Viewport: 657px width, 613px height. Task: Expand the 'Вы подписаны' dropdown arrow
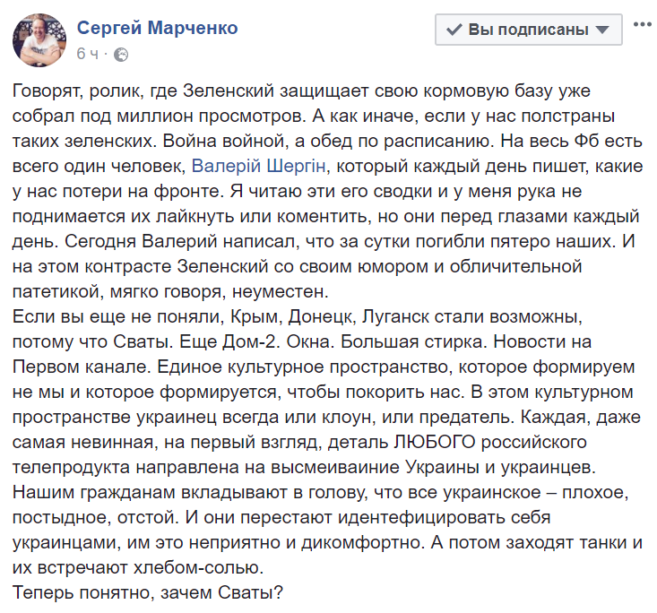pyautogui.click(x=603, y=30)
